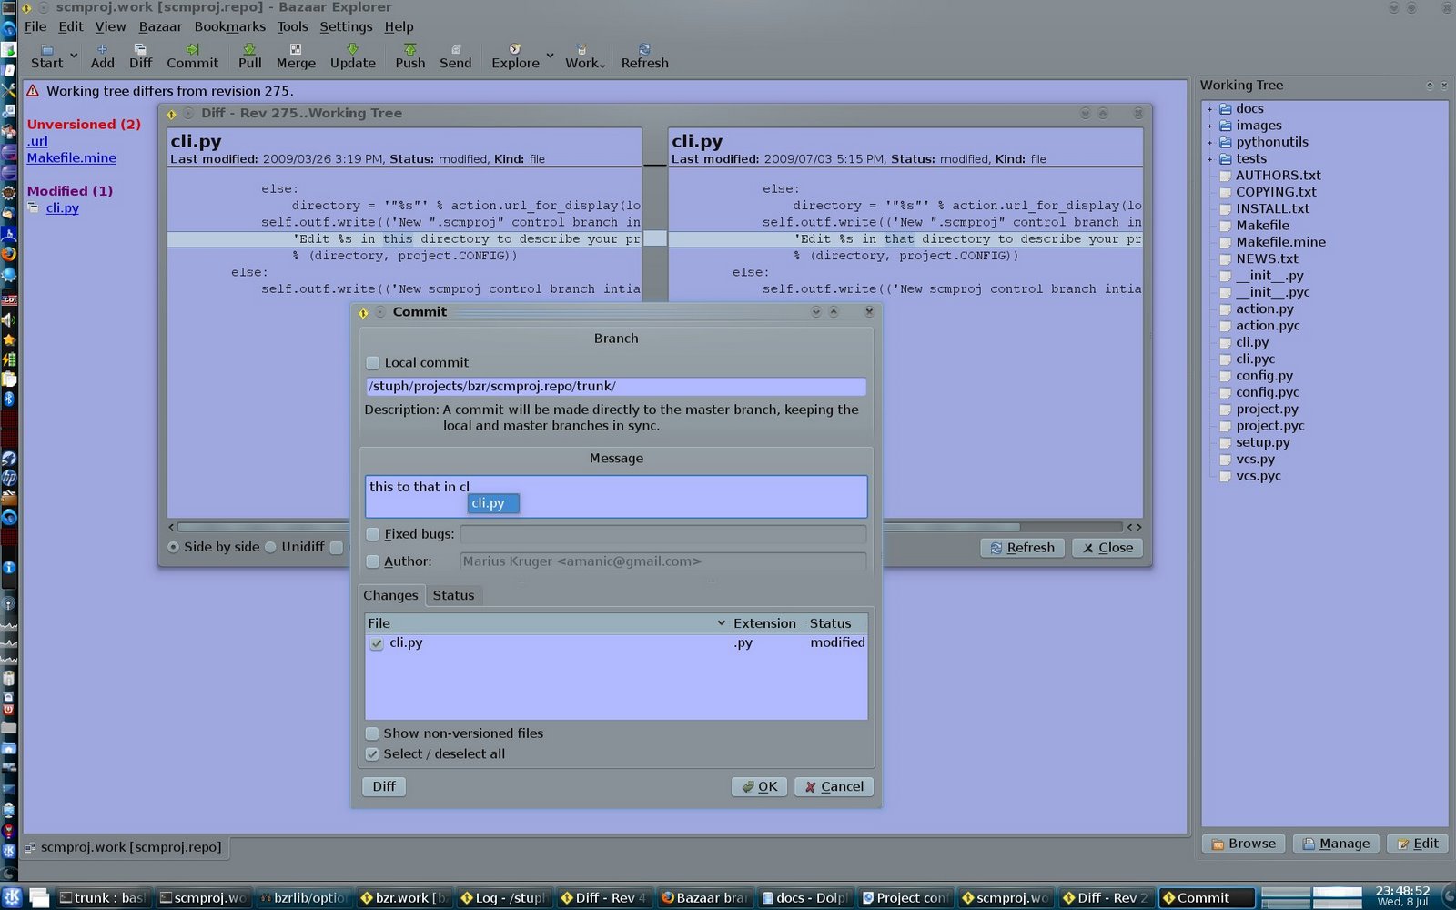Click the Work toolbar icon
Viewport: 1456px width, 910px height.
584,56
